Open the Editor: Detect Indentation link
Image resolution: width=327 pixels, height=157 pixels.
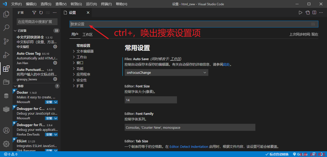[x=189, y=147]
